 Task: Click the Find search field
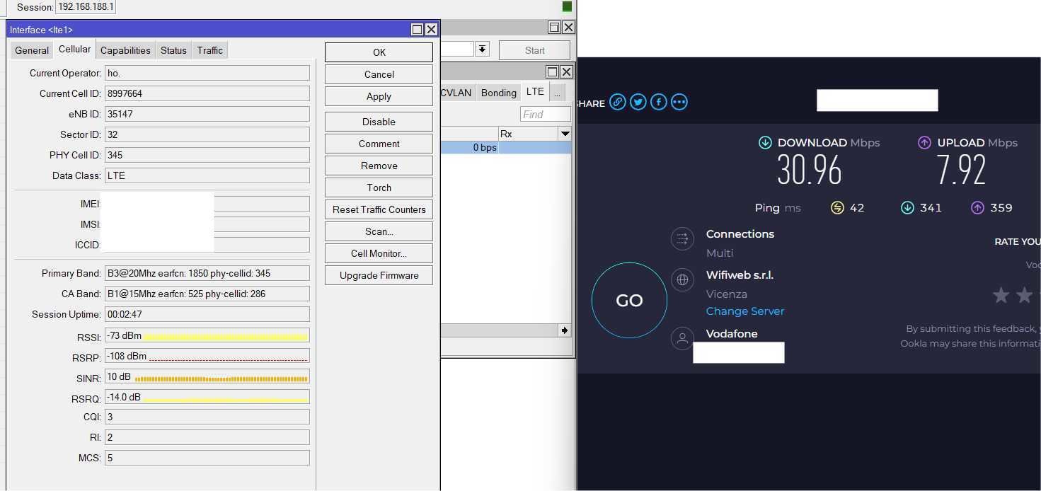pos(545,114)
